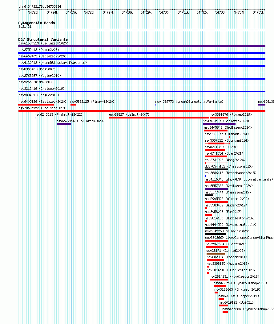Open nsv5905577 (Almarri2020) label
274x324 pixels.
[227, 199]
